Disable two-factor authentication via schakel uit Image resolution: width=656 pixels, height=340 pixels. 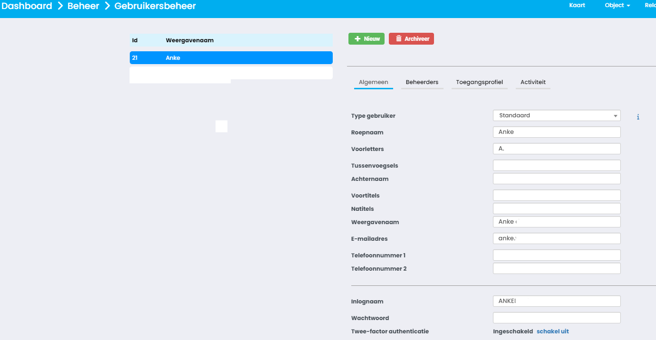click(x=552, y=331)
